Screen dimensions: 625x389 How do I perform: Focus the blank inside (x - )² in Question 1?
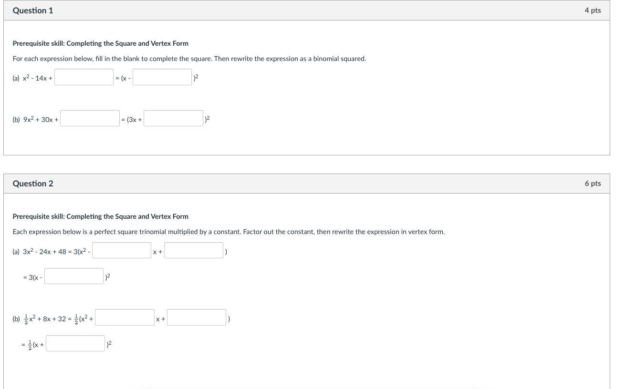coord(162,77)
